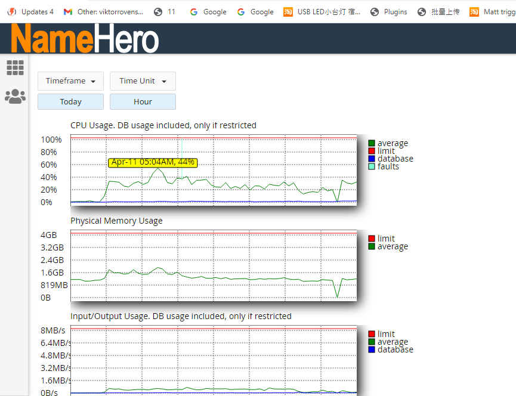Select the Hour time unit button

(x=143, y=102)
